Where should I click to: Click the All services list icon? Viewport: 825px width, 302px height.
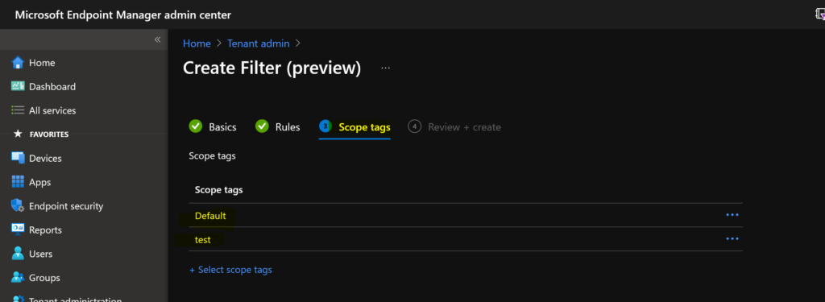coord(18,110)
